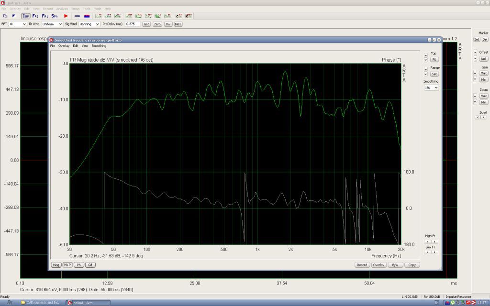Click Low Fr left arrow
This screenshot has height=306, width=490.
coord(426,252)
